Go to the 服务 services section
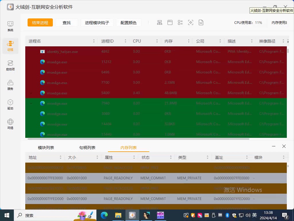Viewport: 294px width, 221px height. (x=10, y=85)
